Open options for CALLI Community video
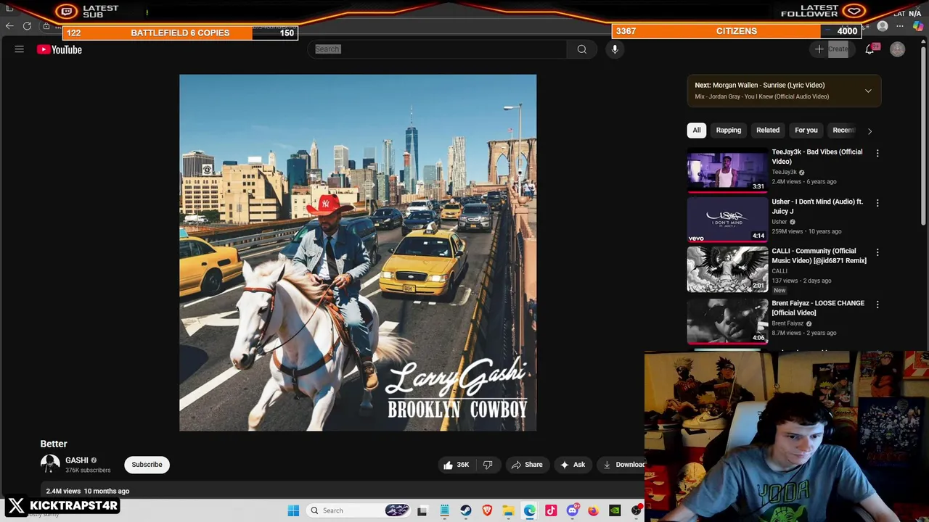Screen dimensions: 929x522 pyautogui.click(x=877, y=252)
